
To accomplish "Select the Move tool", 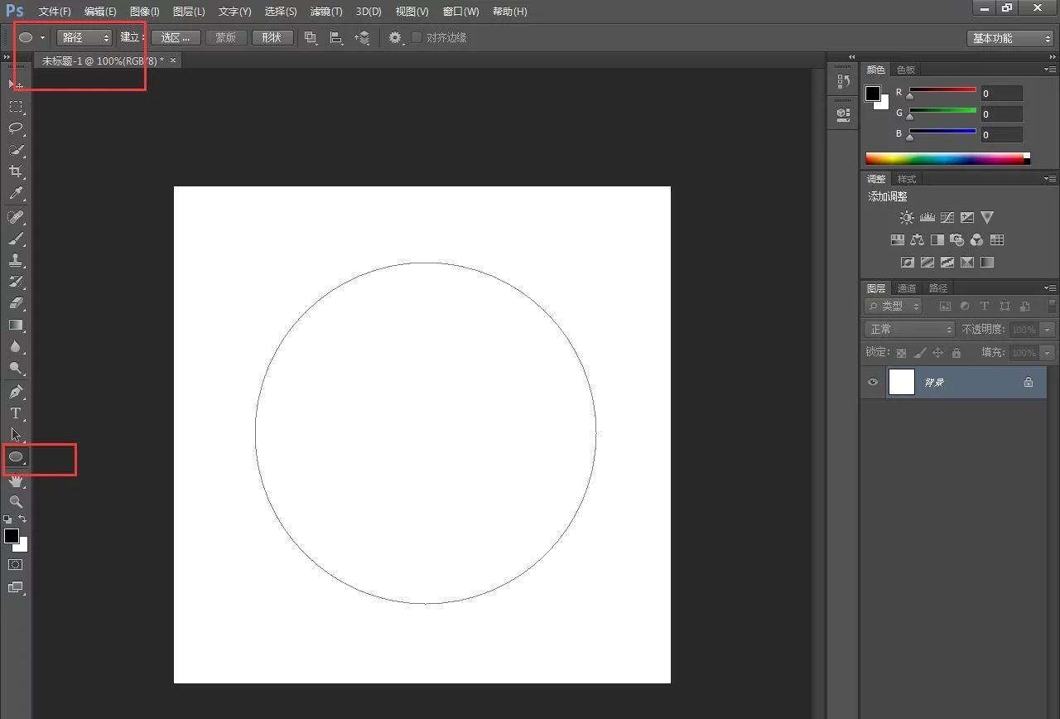I will point(15,84).
